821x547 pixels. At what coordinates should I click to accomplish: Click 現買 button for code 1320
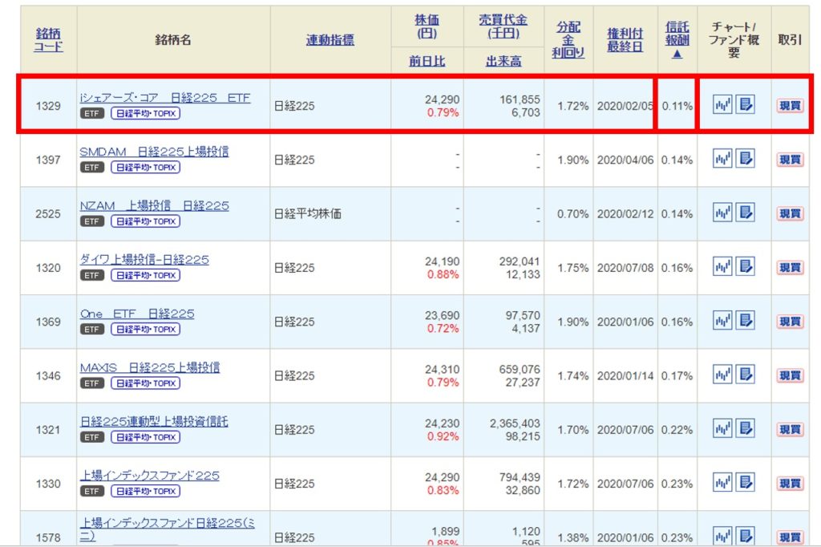(x=790, y=268)
